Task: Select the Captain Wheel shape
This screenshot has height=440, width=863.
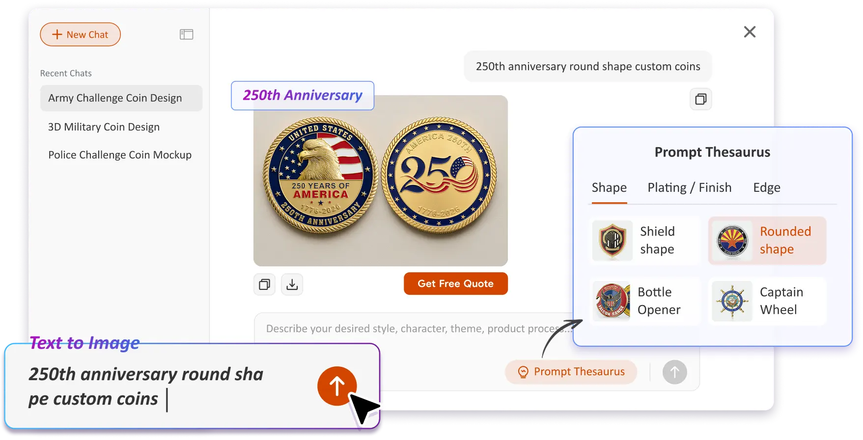Action: coord(767,301)
